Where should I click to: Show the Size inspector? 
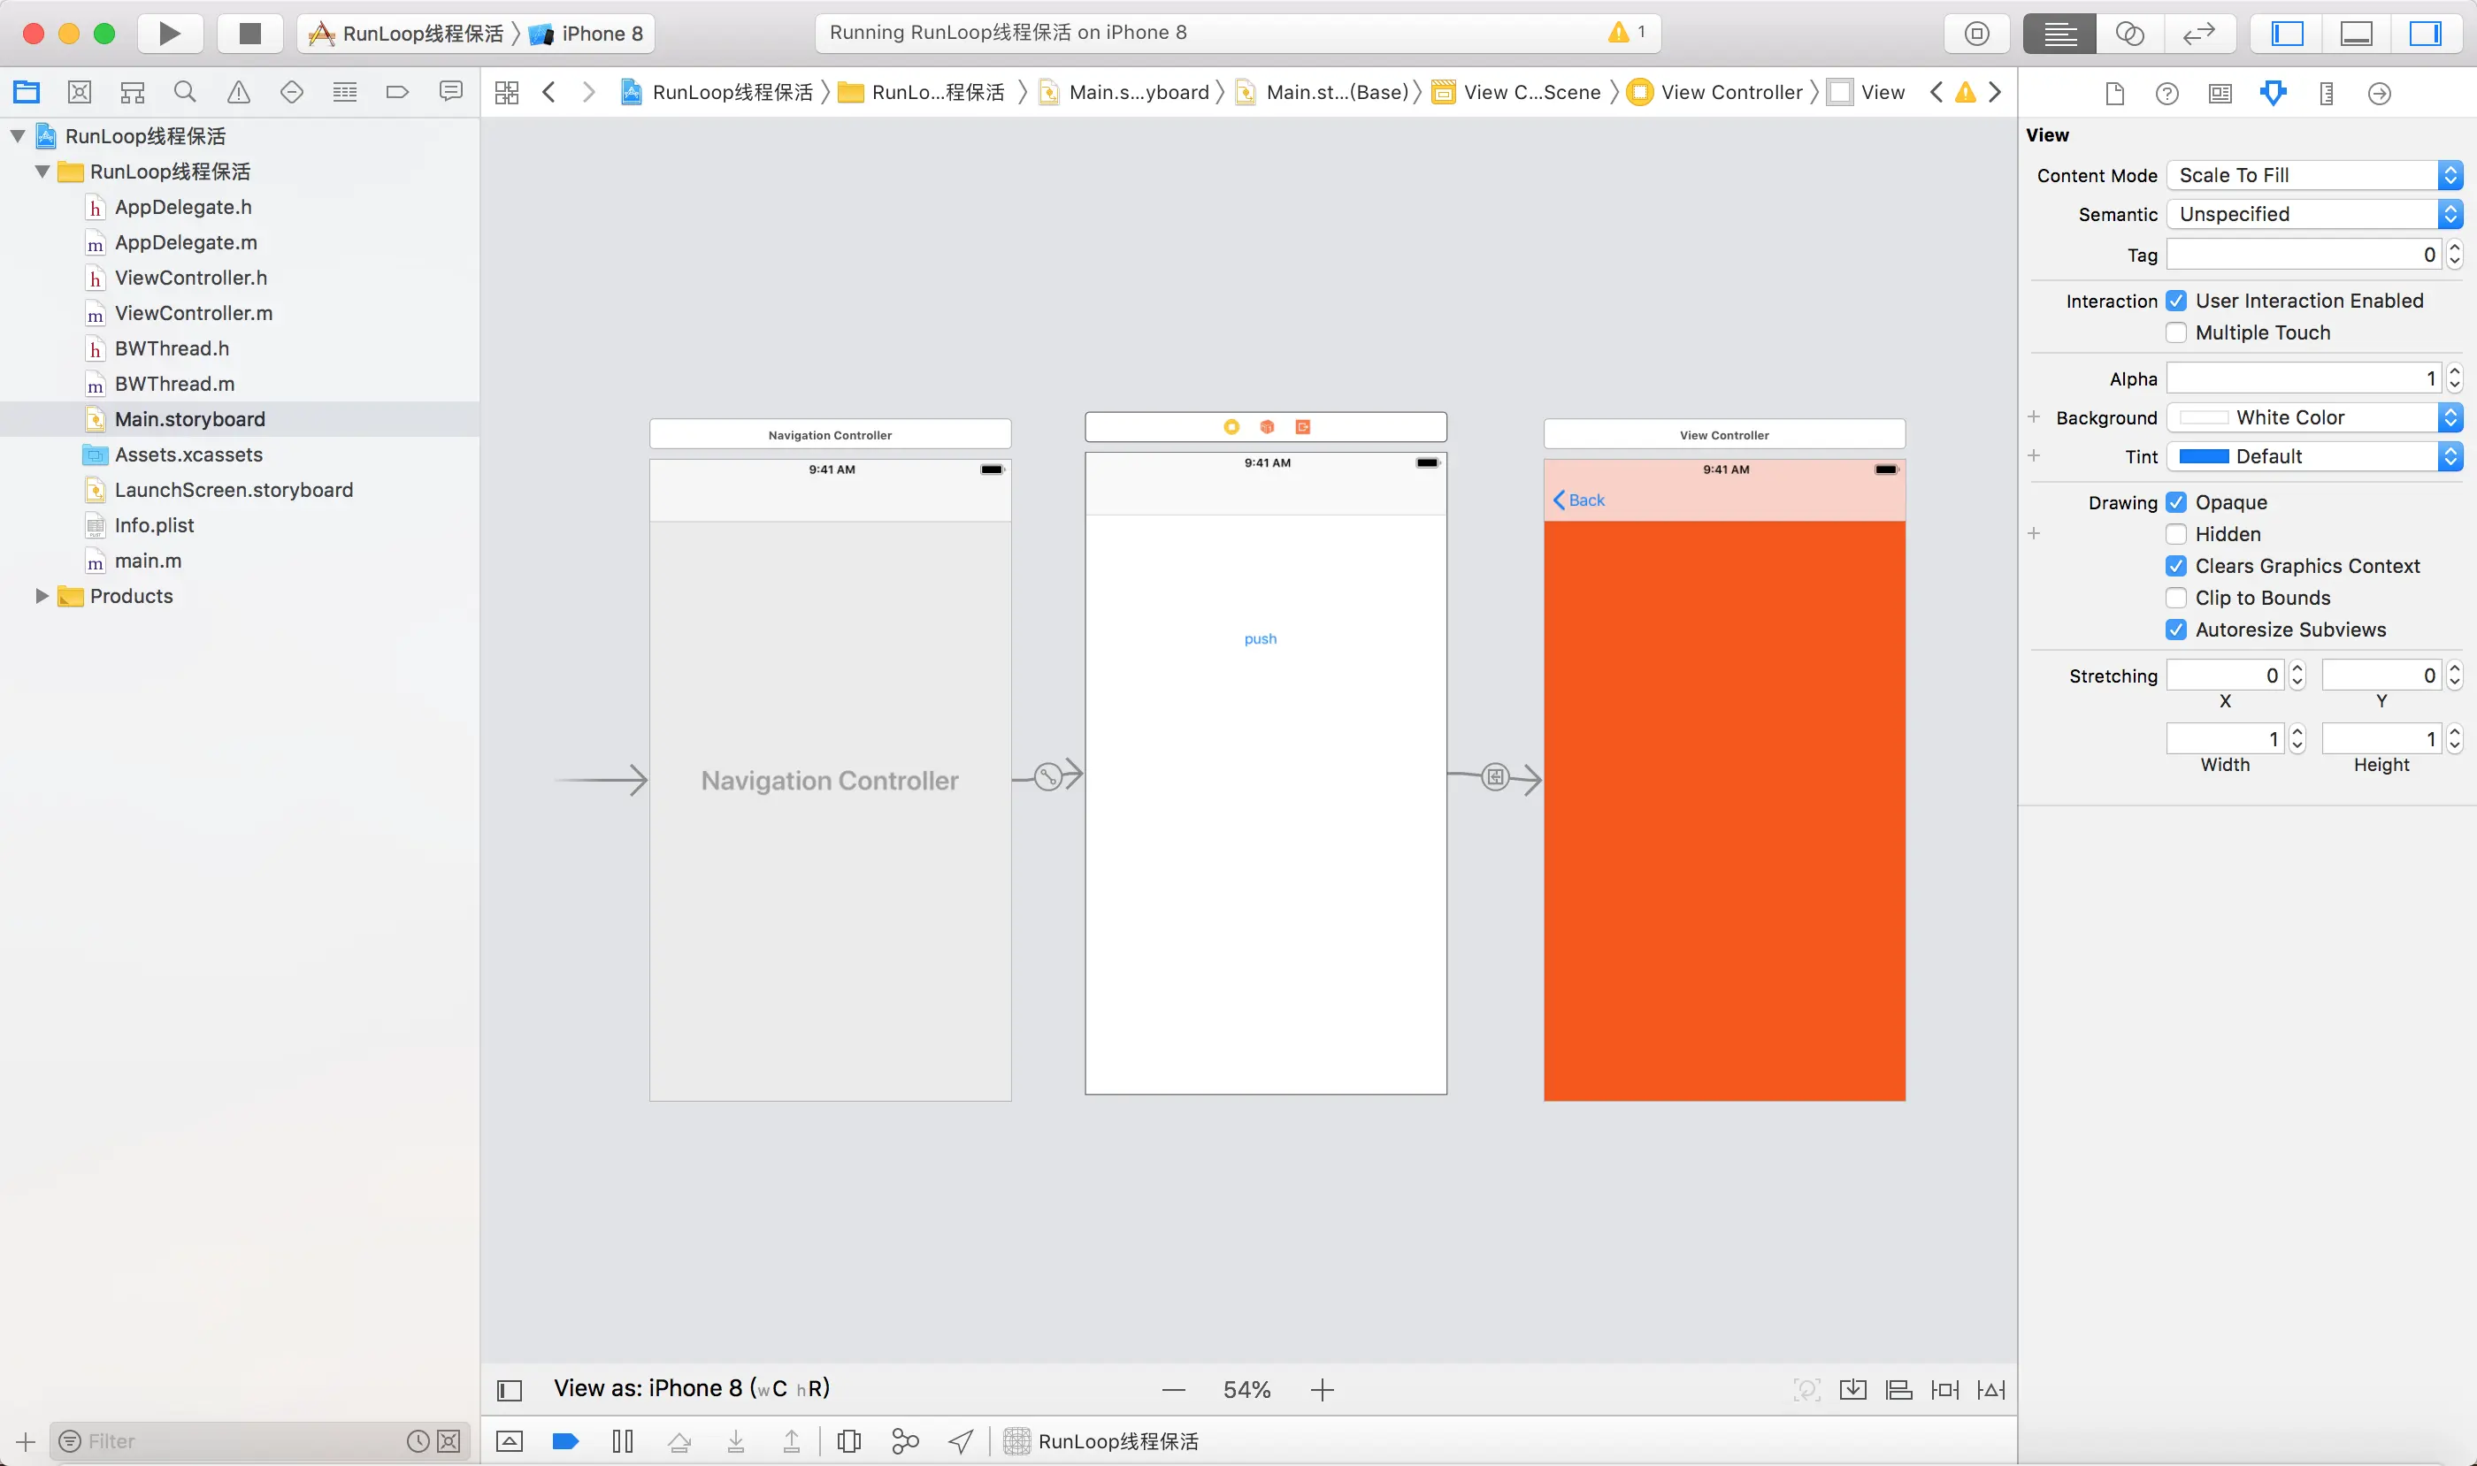2326,93
